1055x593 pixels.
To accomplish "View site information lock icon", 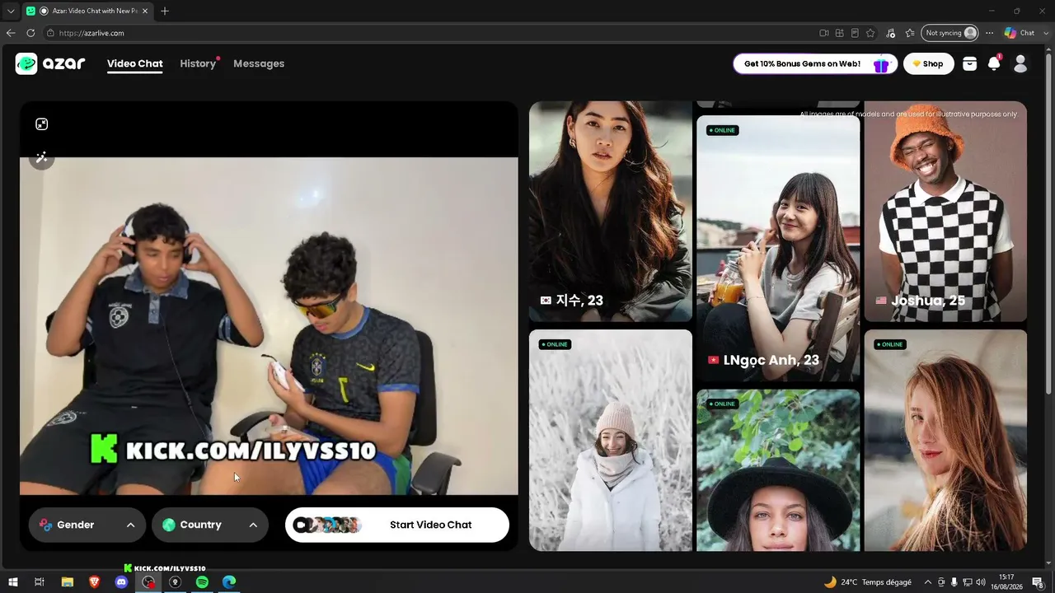I will click(x=50, y=33).
